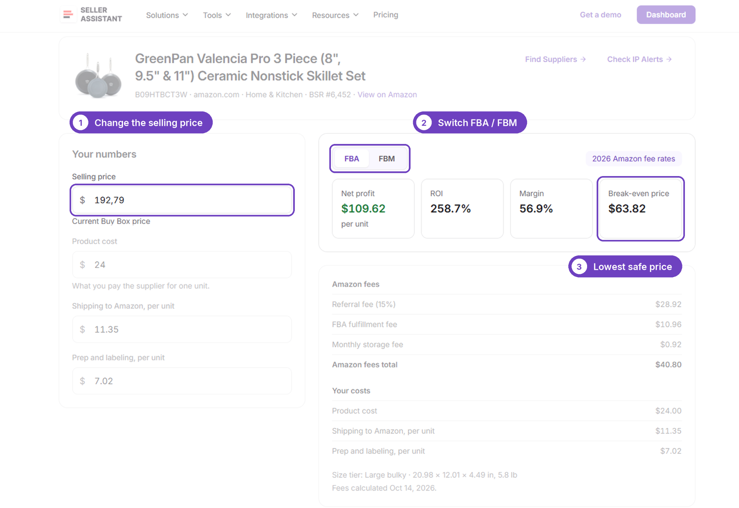Viewport: 739px width, 508px height.
Task: Focus the Selling price input field
Action: pos(182,200)
